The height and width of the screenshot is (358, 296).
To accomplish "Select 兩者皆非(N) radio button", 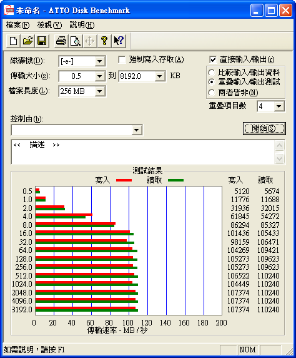I will 212,93.
